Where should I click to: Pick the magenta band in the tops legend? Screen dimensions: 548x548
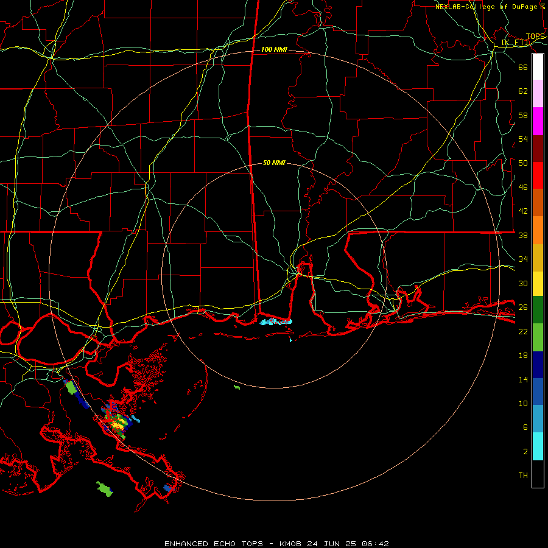pos(538,121)
